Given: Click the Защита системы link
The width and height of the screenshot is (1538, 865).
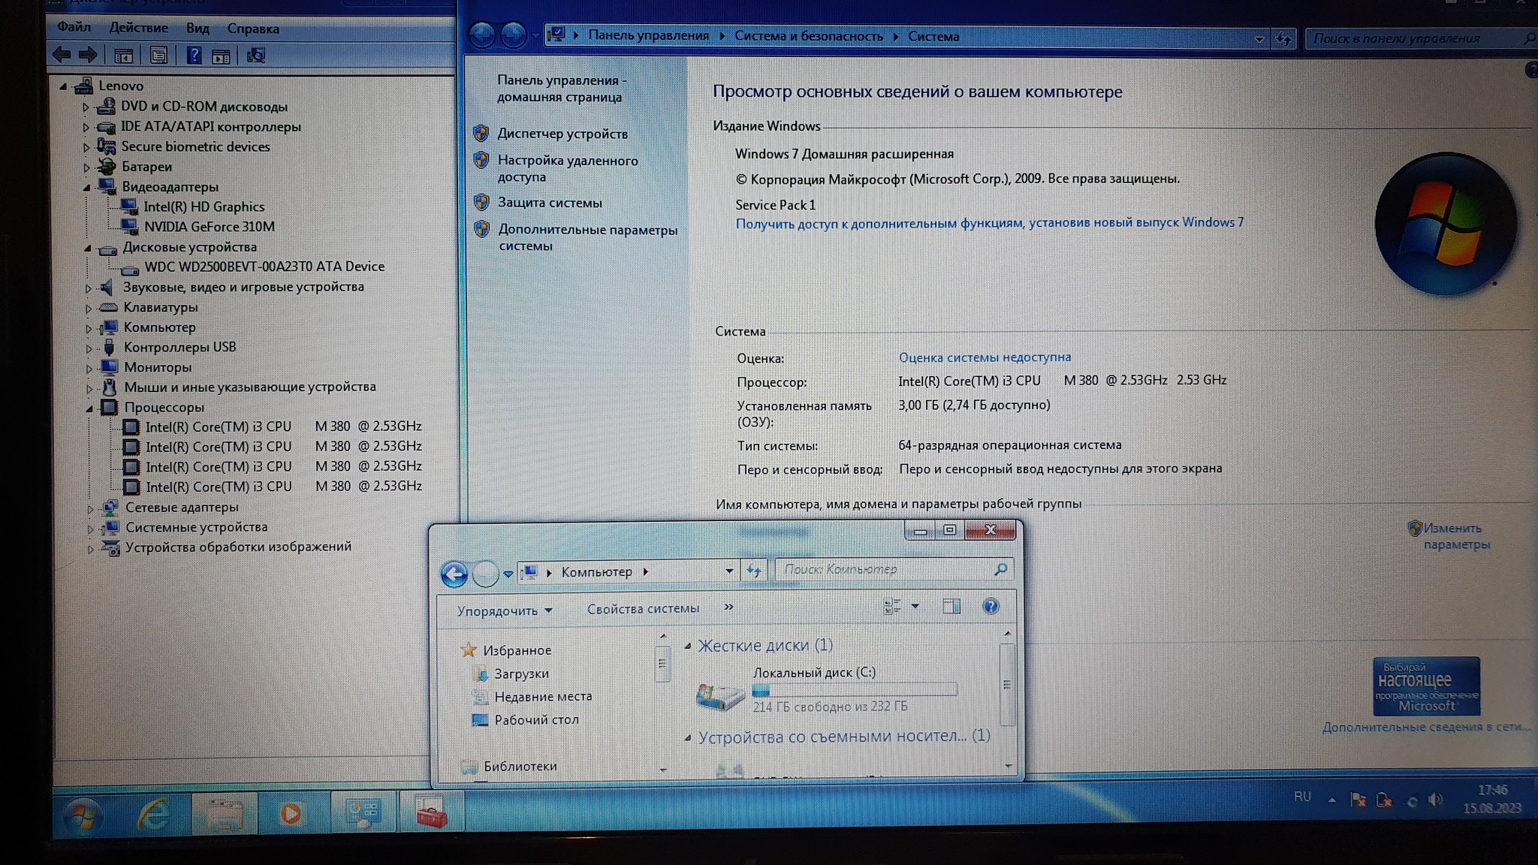Looking at the screenshot, I should click(550, 203).
